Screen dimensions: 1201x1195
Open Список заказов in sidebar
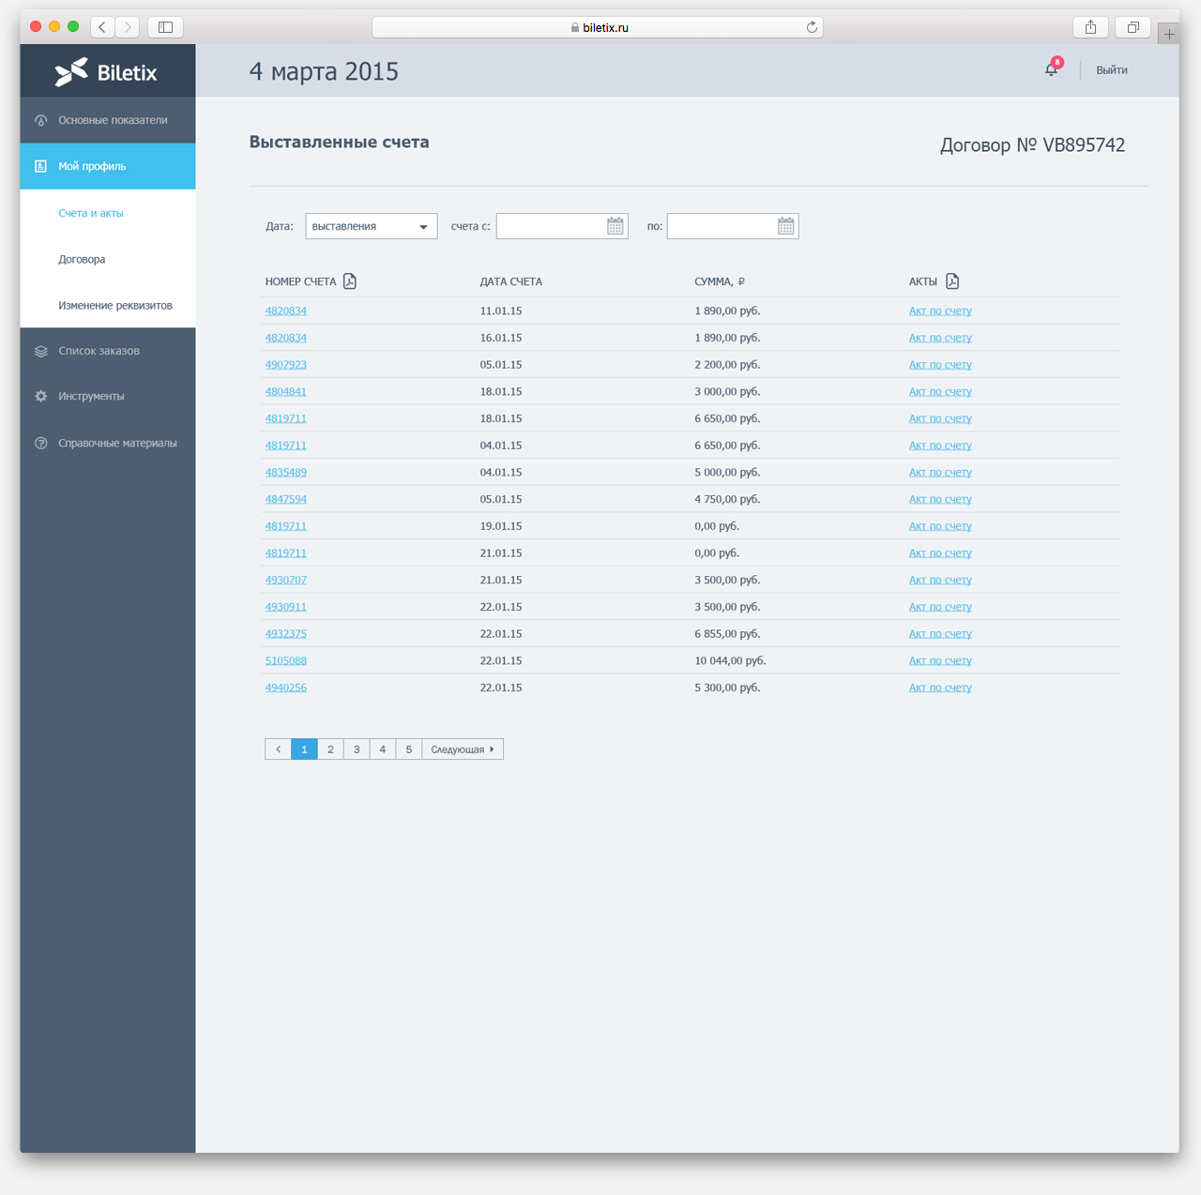point(108,351)
